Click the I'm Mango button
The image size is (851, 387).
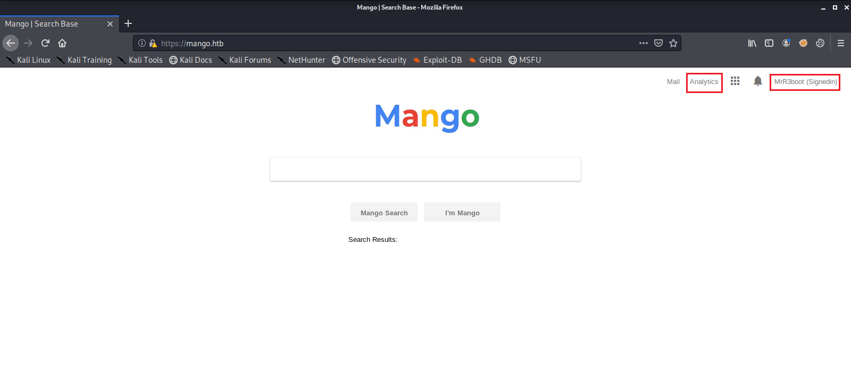coord(462,212)
